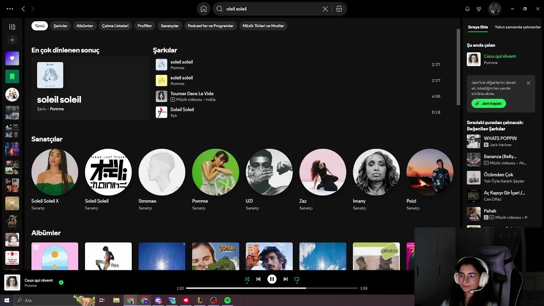Open the Ilya album cover
This screenshot has width=544, height=306.
point(108,256)
